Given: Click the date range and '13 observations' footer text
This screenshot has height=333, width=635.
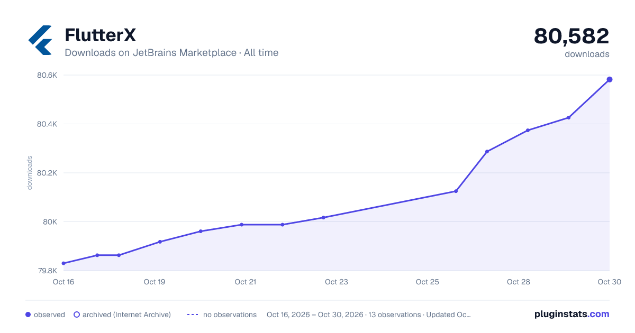Looking at the screenshot, I should coord(369,314).
